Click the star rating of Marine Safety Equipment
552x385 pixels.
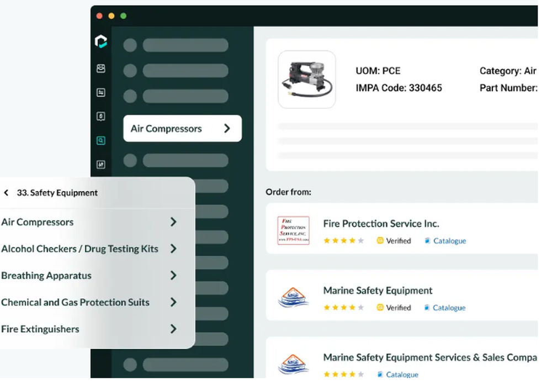coord(343,308)
